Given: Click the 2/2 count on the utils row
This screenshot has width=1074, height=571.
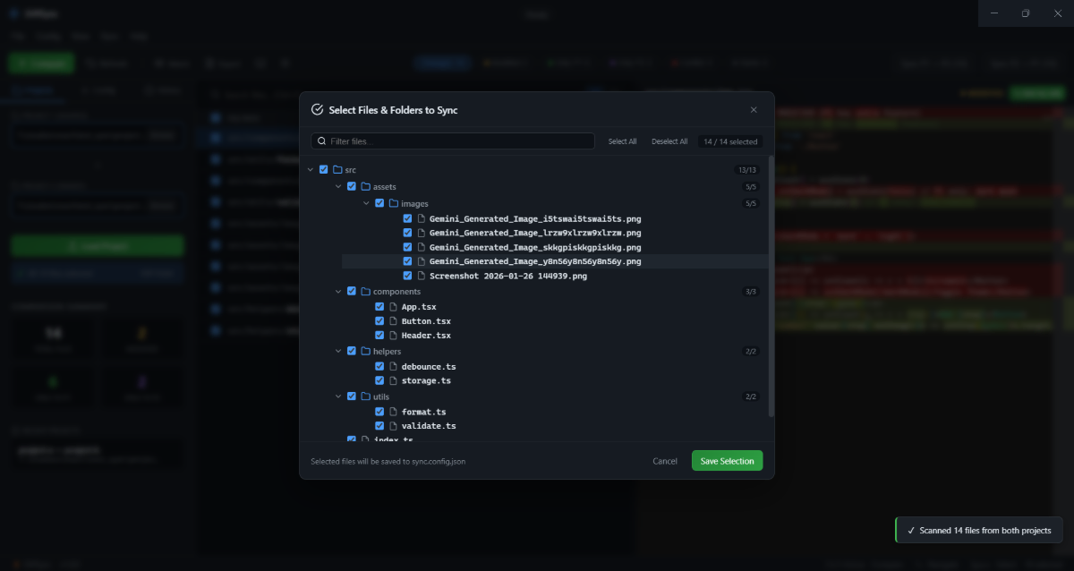Looking at the screenshot, I should coord(750,396).
